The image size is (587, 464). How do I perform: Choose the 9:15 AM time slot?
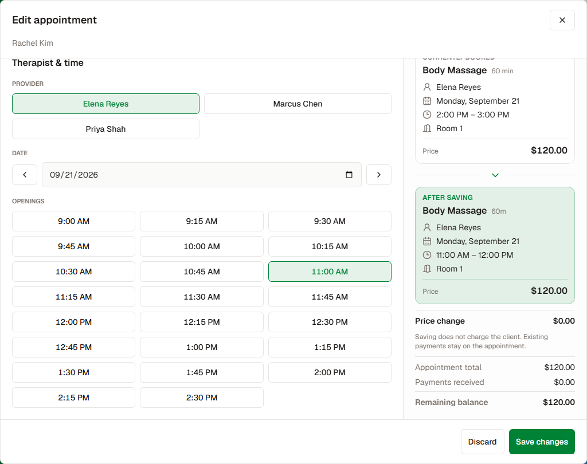202,221
